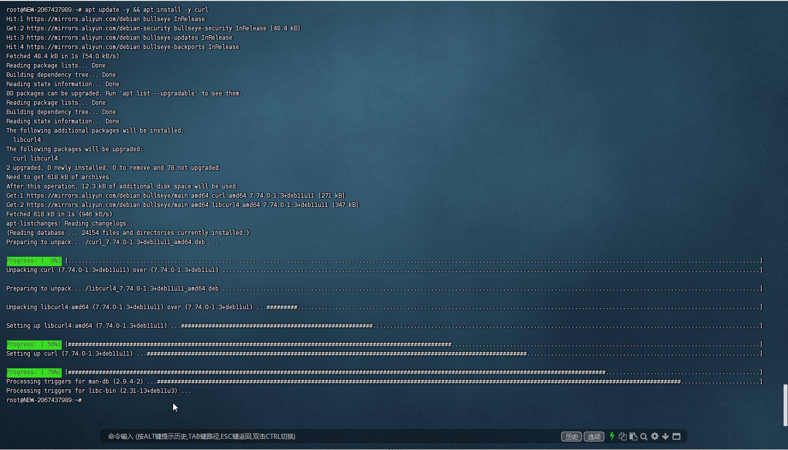This screenshot has height=450, width=788.
Task: Open the 历史 history button
Action: [x=571, y=437]
